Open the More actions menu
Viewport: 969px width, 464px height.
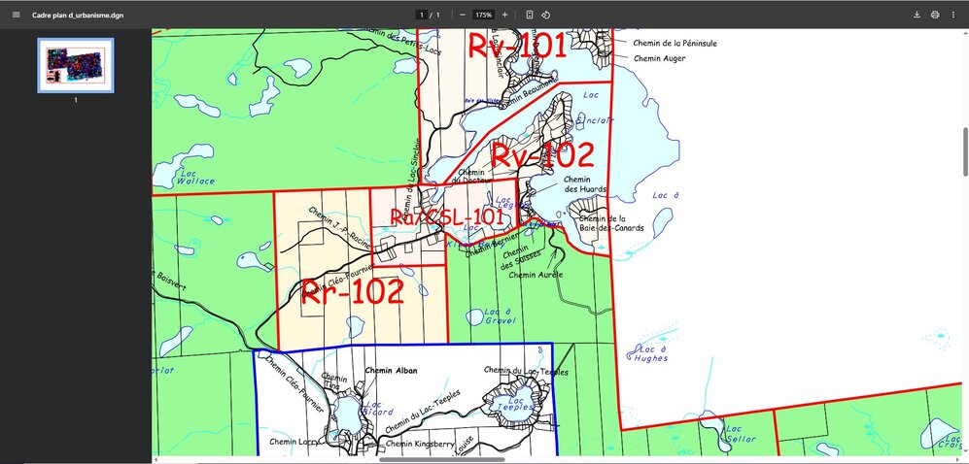953,15
